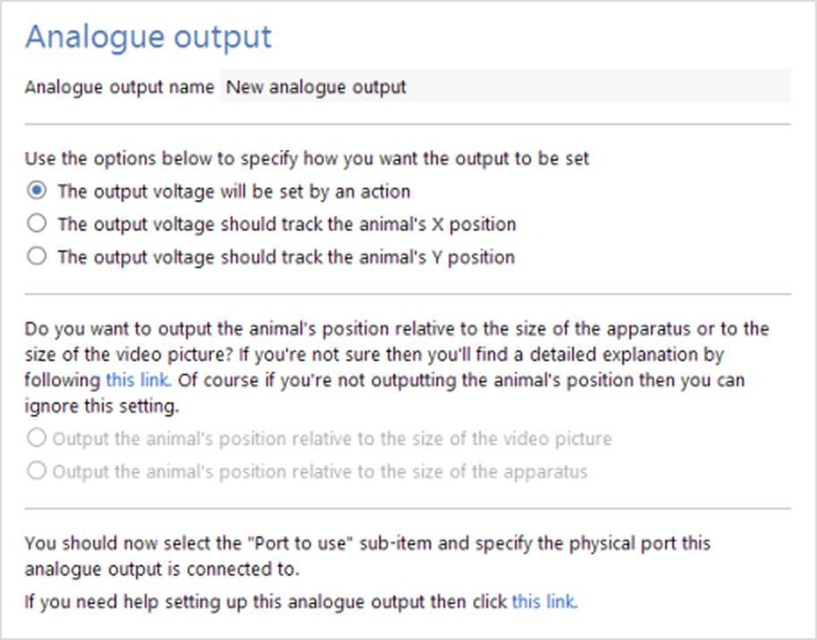Select the track animal's X position option
817x640 pixels.
pyautogui.click(x=37, y=223)
